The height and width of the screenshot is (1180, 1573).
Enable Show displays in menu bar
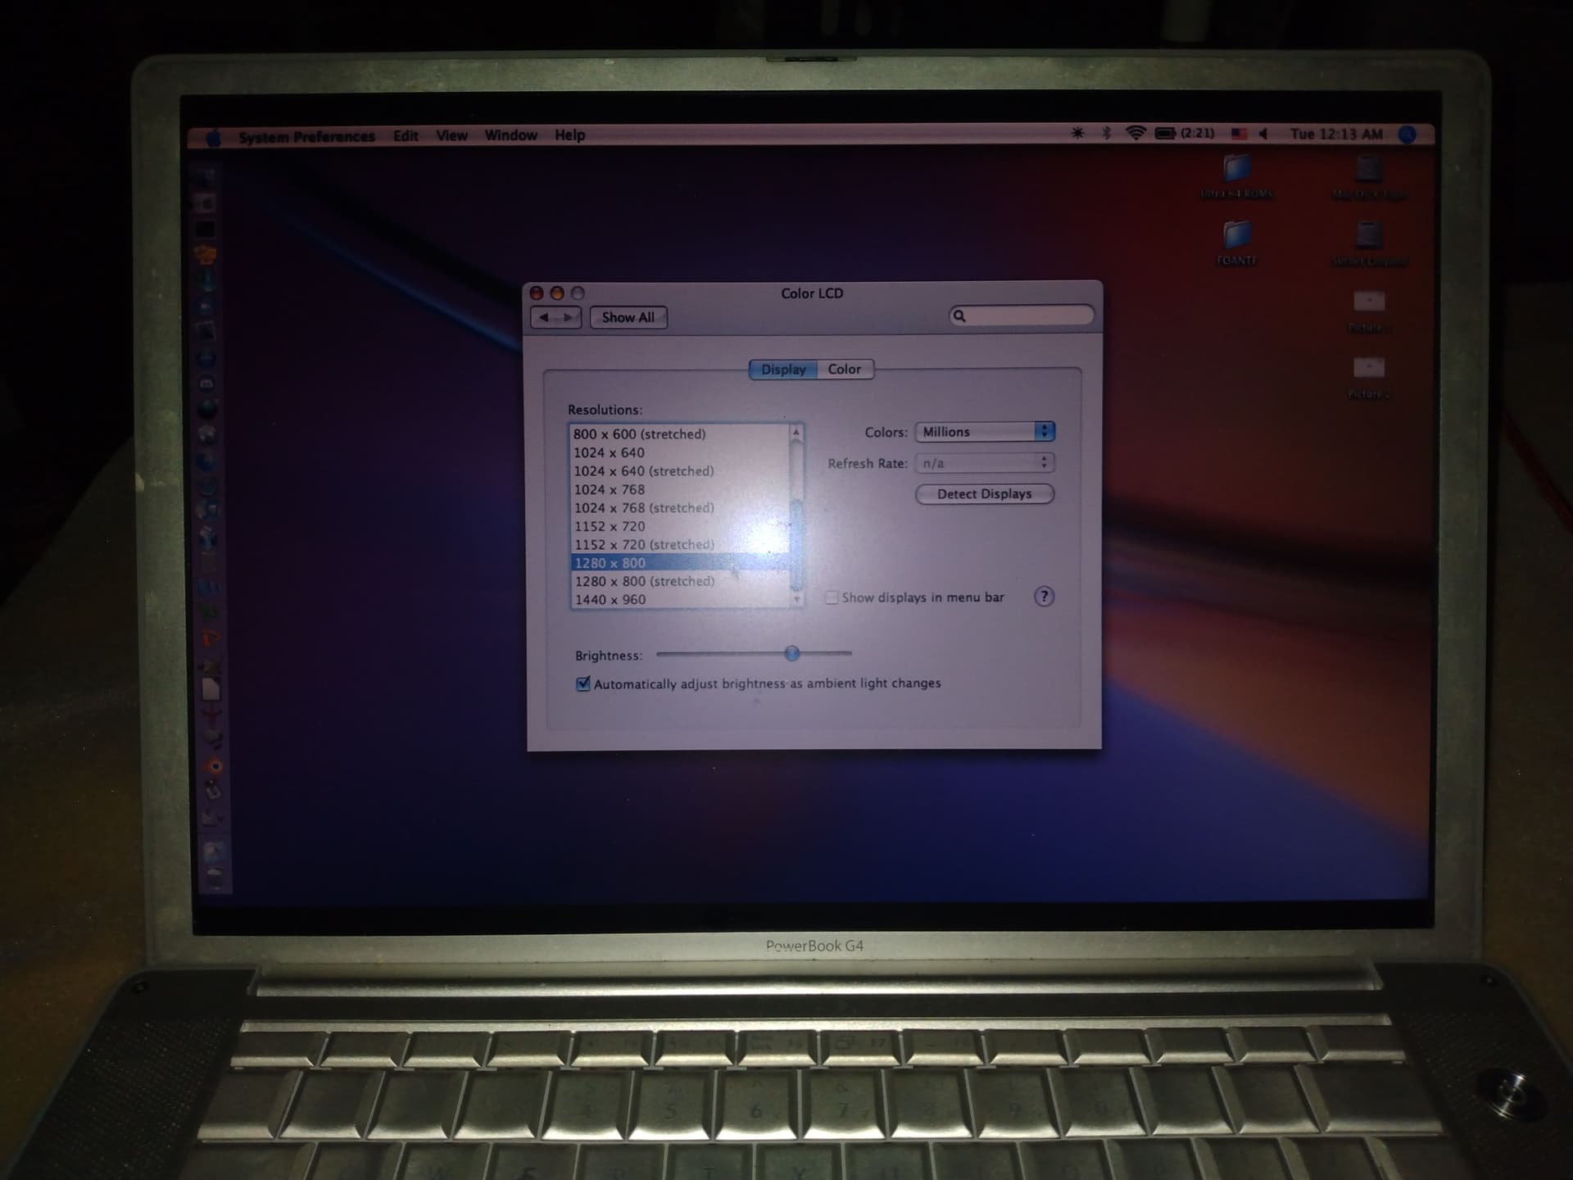(x=832, y=597)
